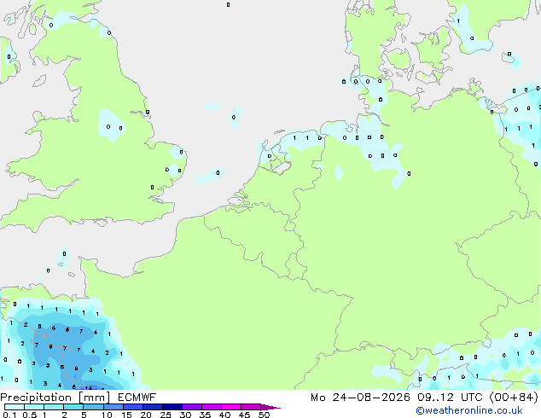
Task: Pick the 45–50 mm legend swatch
Action: coord(251,407)
